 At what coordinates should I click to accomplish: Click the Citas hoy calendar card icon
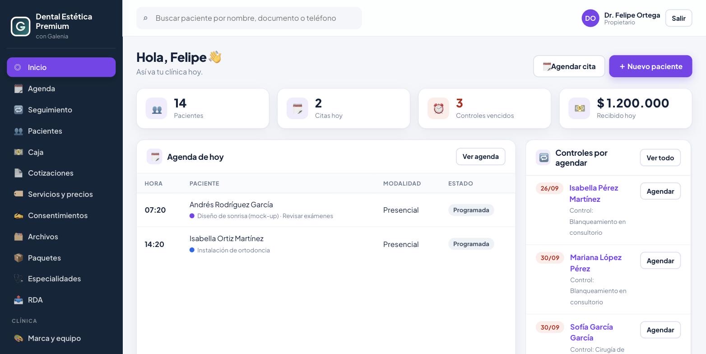pyautogui.click(x=297, y=108)
